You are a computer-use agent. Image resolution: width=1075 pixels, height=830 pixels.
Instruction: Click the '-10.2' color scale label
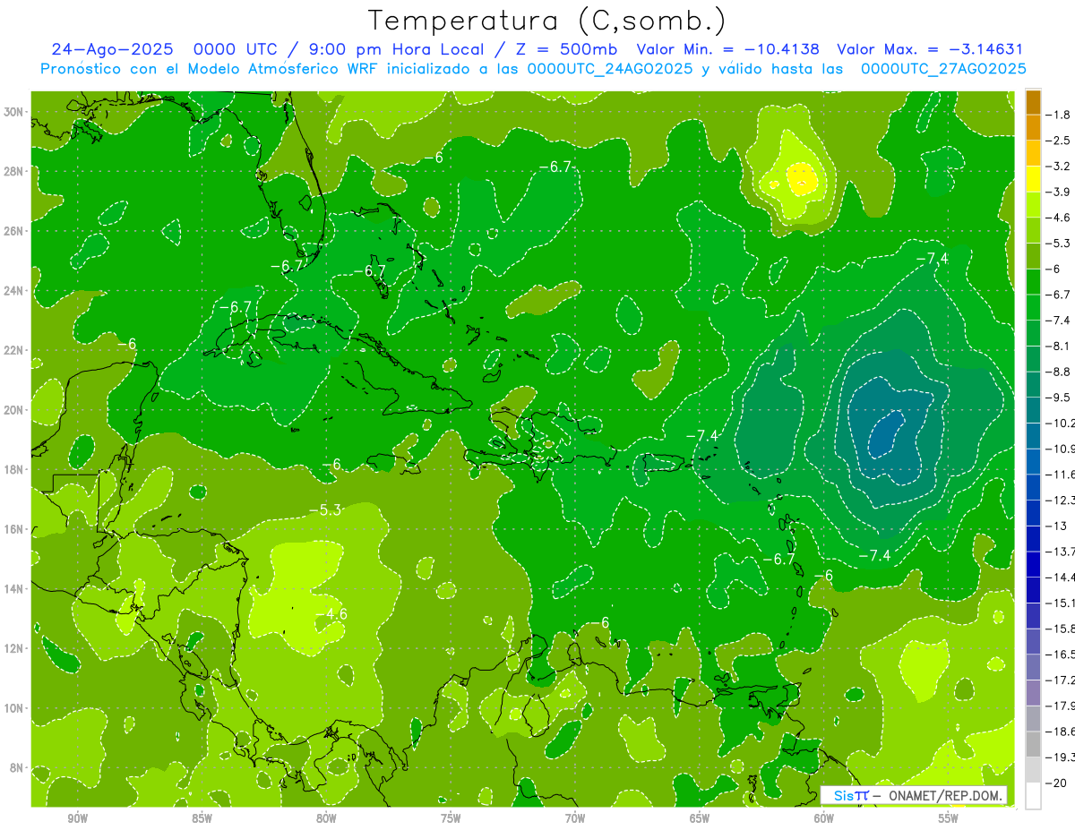point(1061,423)
